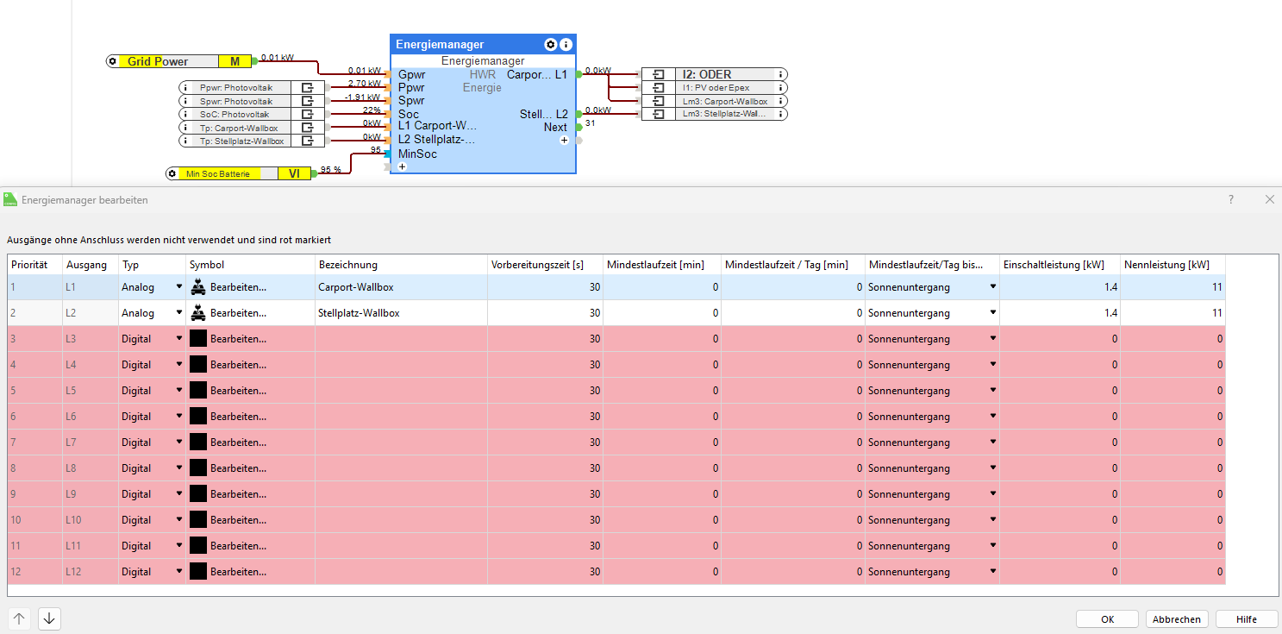Click jump arrow icon on Spwr: Photovoltaik
This screenshot has height=634, width=1282.
click(x=307, y=101)
